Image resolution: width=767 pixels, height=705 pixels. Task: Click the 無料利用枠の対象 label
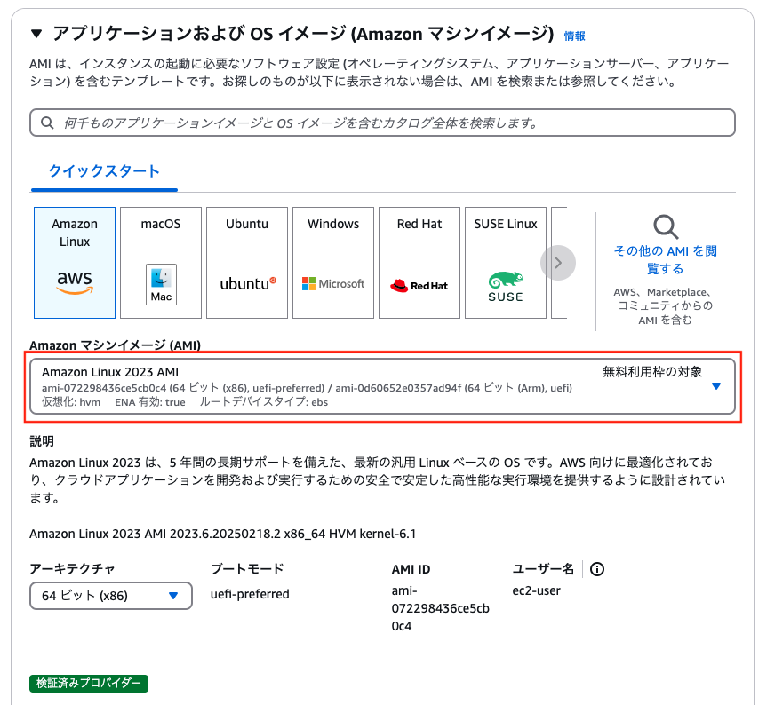pyautogui.click(x=652, y=372)
